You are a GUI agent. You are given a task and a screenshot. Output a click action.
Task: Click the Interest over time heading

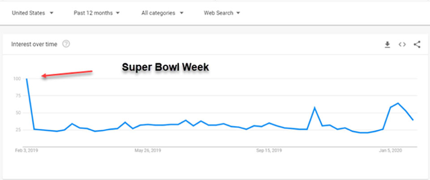click(34, 44)
